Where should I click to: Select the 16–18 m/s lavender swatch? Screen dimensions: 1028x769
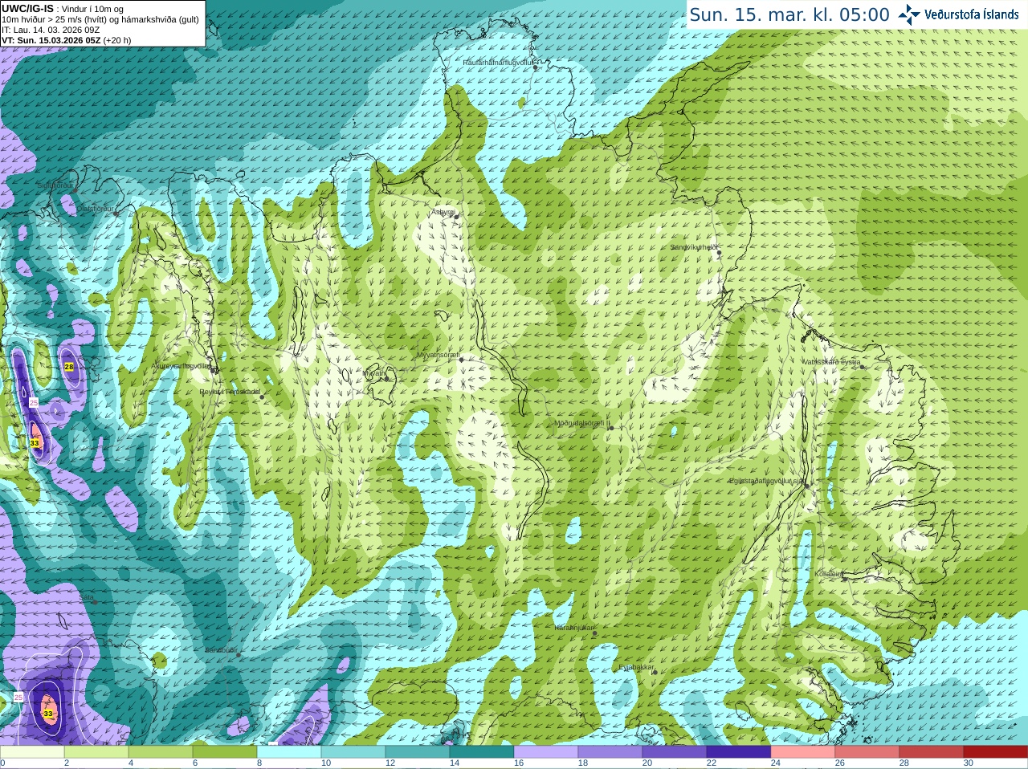(546, 752)
